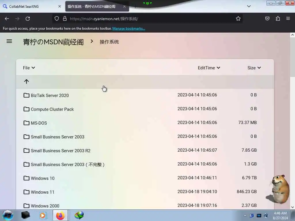Click the 2023-04-18 19:04:10 edit time
The image size is (295, 221).
[197, 191]
